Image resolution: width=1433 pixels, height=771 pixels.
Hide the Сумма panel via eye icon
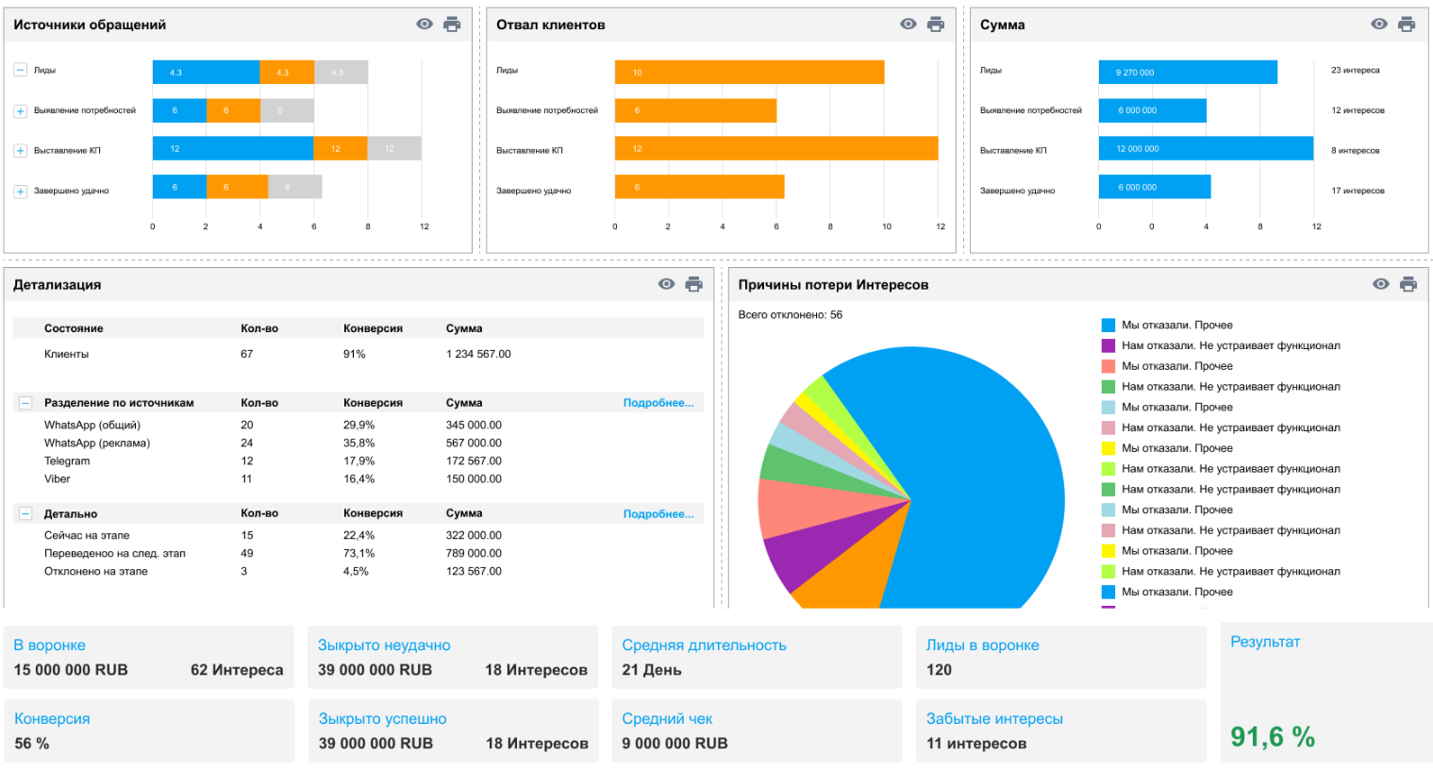tap(1379, 25)
